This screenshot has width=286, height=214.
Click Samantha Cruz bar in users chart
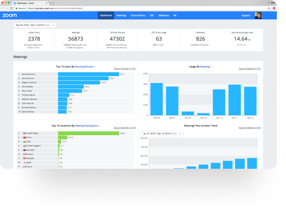pyautogui.click(x=89, y=74)
